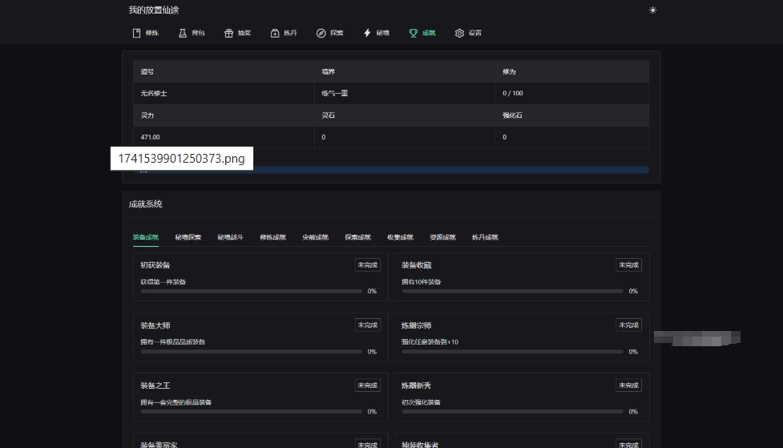Select the 装备成就 tab
Image resolution: width=783 pixels, height=448 pixels.
click(145, 237)
